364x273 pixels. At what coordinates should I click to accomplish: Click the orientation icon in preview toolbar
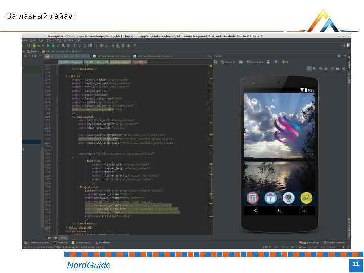click(241, 62)
